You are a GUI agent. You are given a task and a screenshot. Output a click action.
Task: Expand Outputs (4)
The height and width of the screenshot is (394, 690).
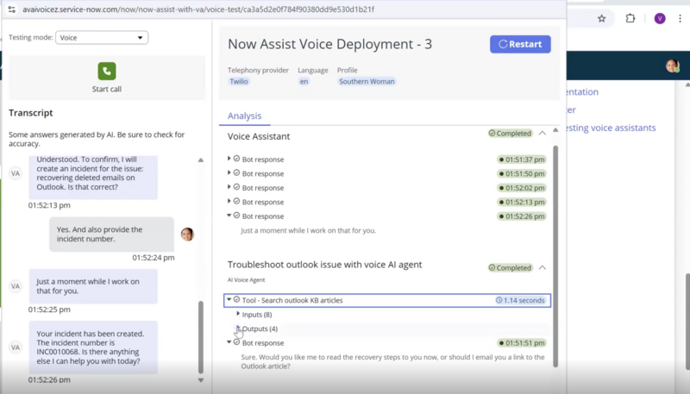pyautogui.click(x=238, y=328)
